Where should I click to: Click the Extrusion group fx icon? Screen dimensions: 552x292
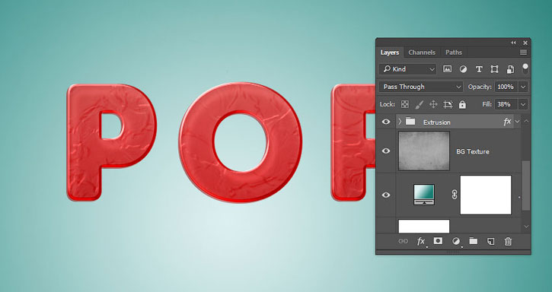[x=507, y=122]
